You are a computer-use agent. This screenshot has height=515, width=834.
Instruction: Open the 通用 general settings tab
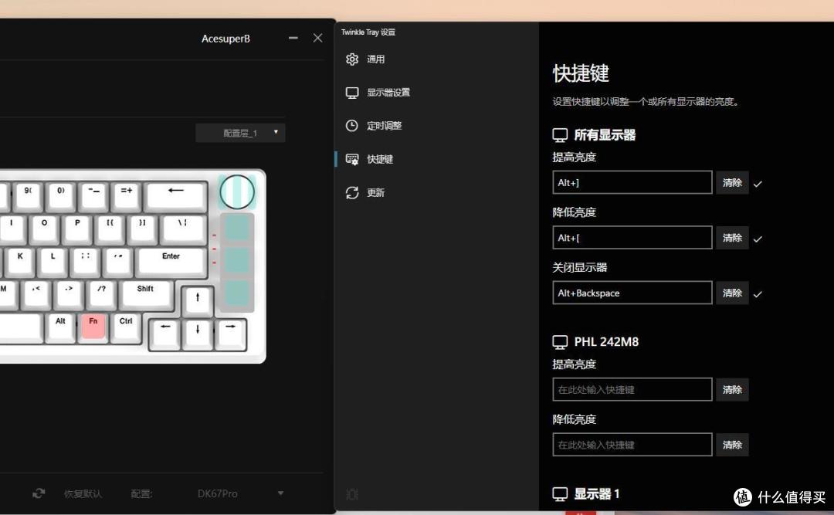pyautogui.click(x=375, y=59)
